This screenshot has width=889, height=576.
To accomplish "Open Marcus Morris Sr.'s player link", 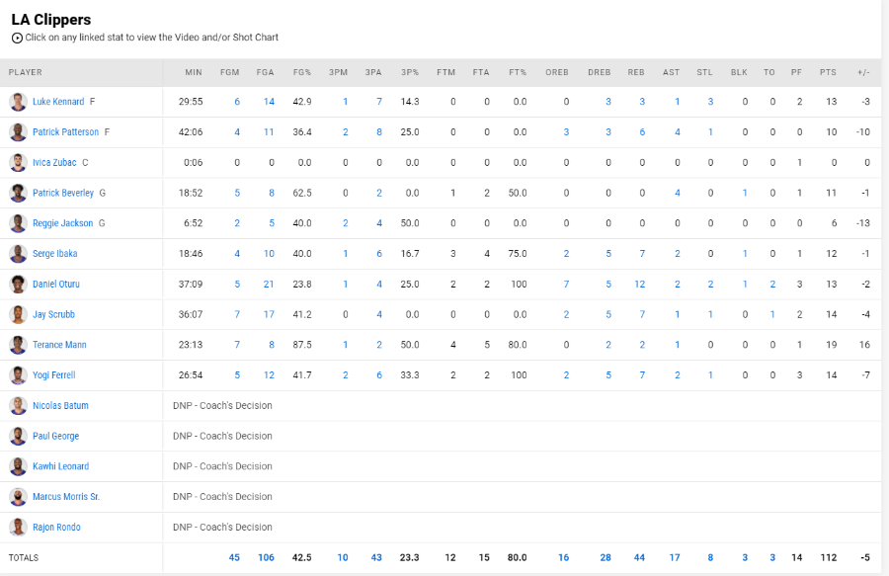I will 66,497.
